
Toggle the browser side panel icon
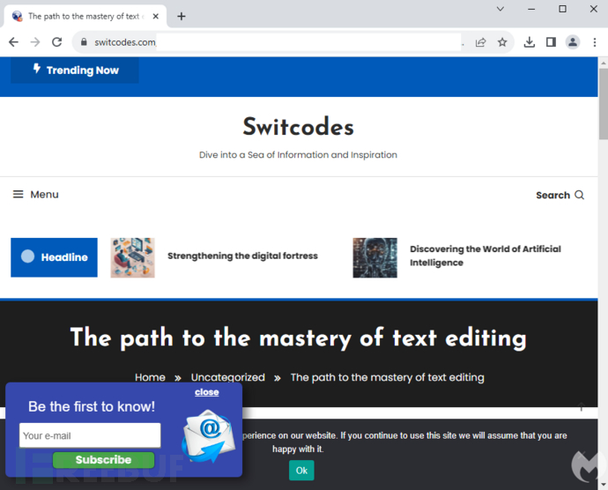click(551, 42)
